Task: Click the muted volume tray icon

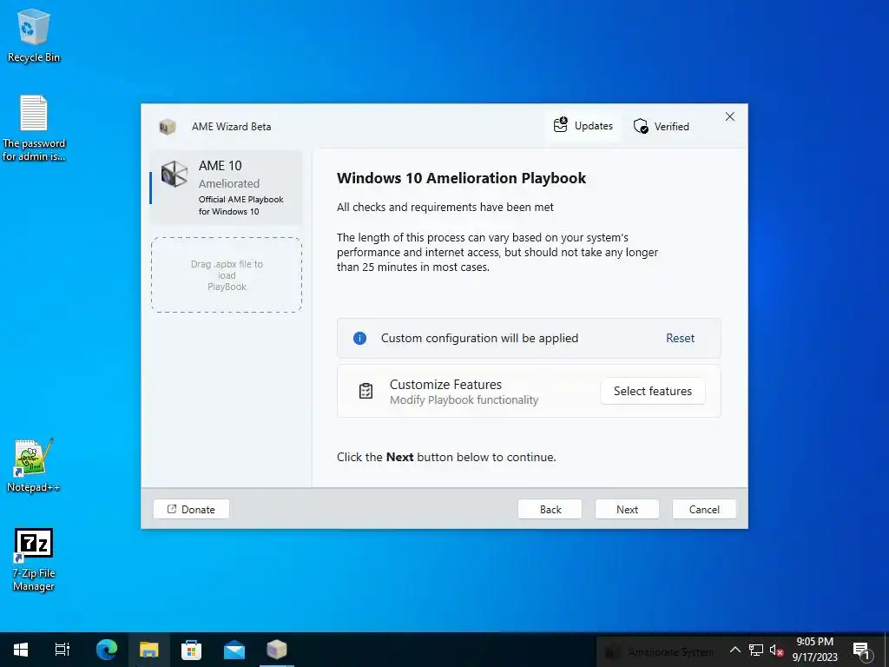Action: (x=776, y=650)
